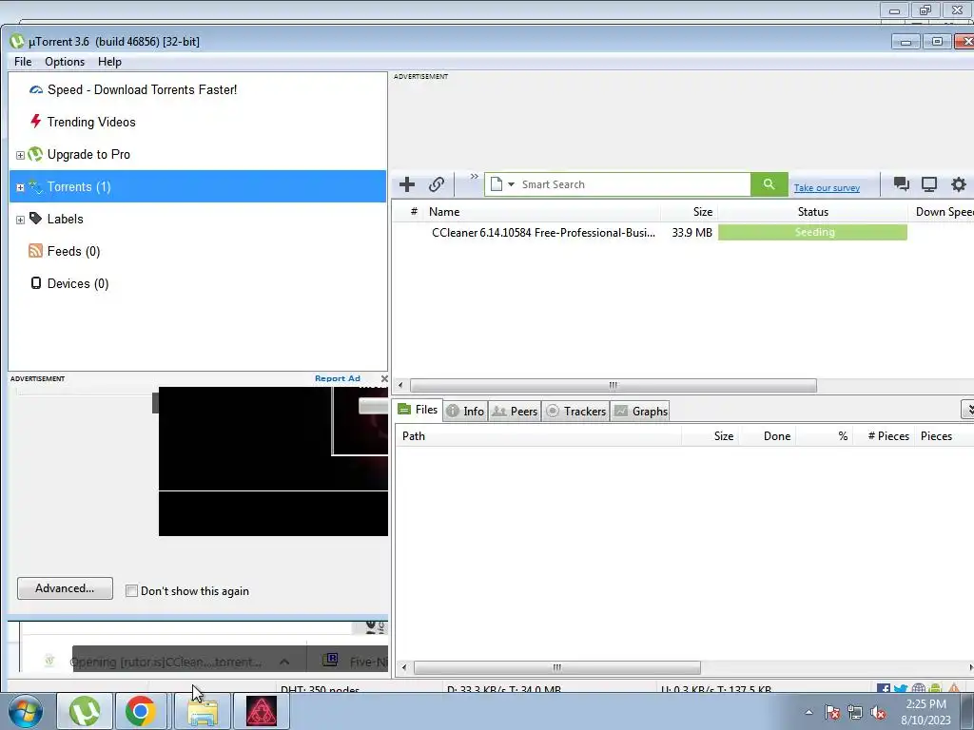Click the muted volume tray icon
This screenshot has width=974, height=730.
coord(878,713)
